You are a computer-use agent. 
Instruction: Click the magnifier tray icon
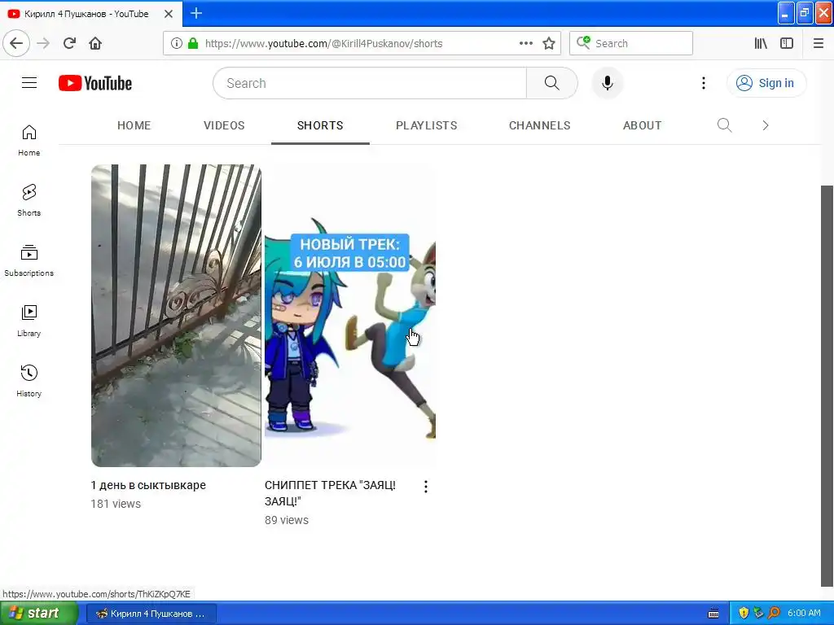774,614
